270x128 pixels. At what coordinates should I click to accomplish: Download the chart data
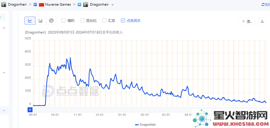(262, 21)
